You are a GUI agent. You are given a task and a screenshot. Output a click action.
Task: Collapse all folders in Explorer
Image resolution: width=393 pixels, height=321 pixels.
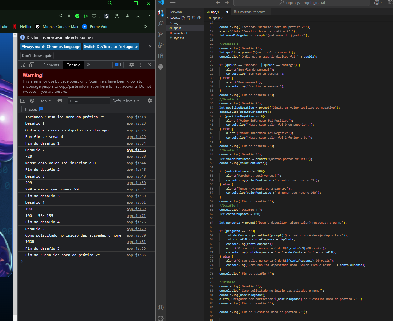[199, 18]
